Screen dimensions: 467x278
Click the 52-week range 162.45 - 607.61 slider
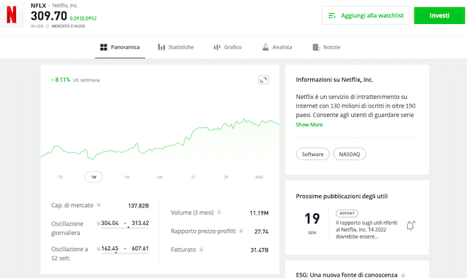125,253
